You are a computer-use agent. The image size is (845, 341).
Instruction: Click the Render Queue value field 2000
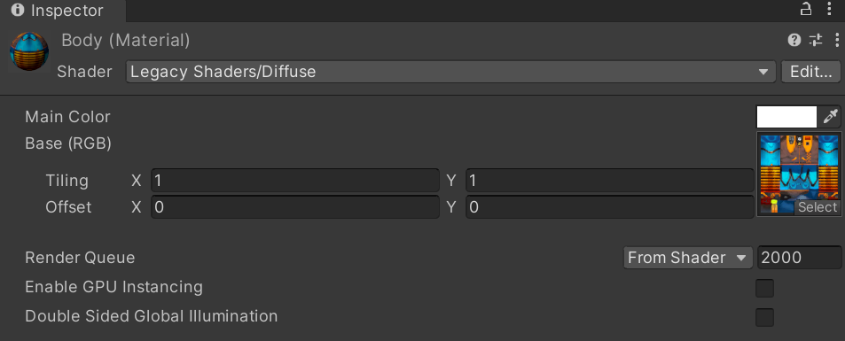click(x=799, y=258)
